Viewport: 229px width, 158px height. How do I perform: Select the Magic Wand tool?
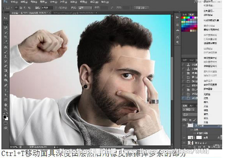pos(6,32)
